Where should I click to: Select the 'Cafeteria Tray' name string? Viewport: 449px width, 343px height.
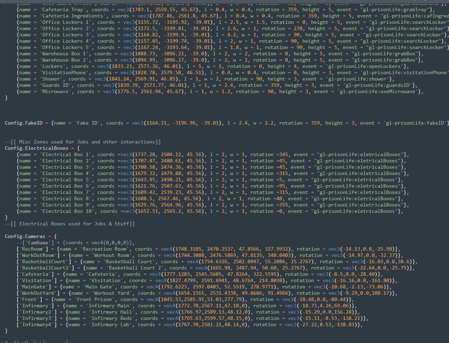point(63,9)
